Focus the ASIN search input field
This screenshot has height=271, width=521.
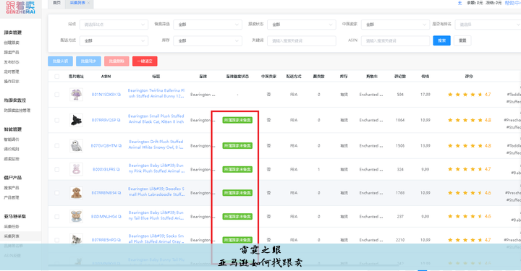pos(395,40)
